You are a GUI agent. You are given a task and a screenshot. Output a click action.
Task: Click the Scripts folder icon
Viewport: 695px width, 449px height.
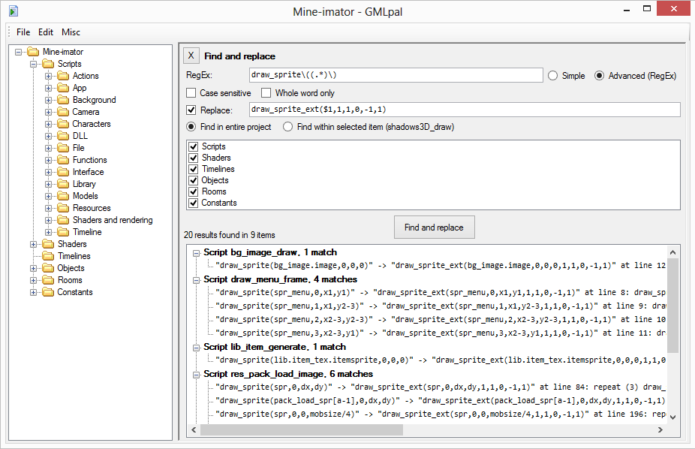coord(48,64)
